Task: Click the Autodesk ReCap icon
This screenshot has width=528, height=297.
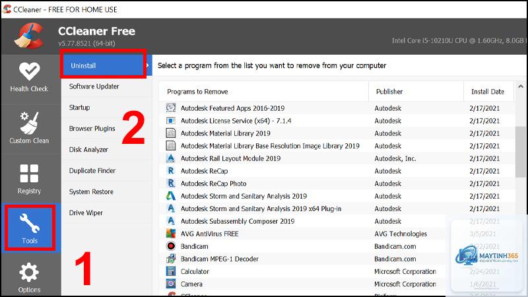Action: click(x=171, y=171)
